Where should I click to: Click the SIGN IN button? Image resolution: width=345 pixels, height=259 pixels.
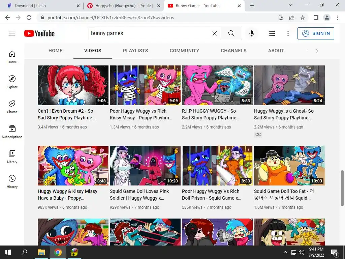tap(316, 33)
